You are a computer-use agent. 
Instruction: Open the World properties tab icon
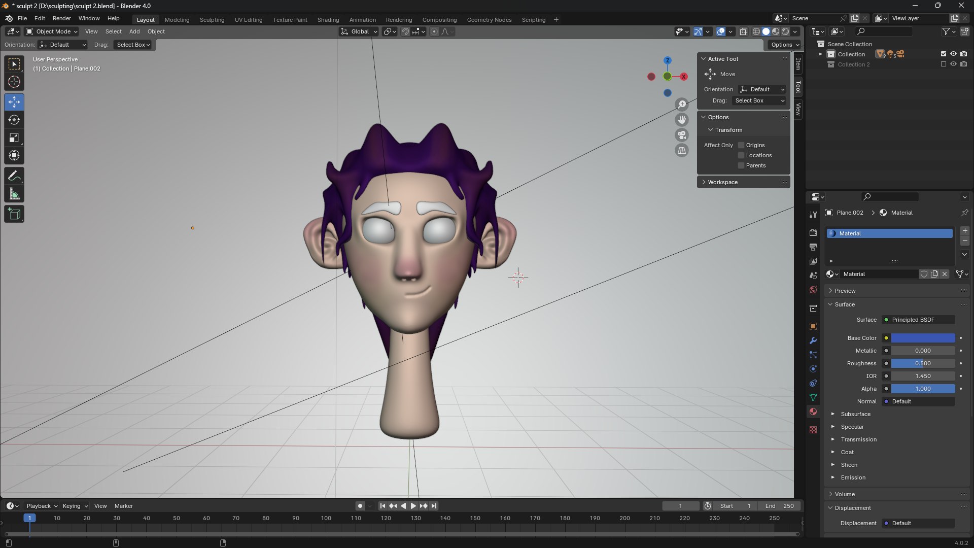point(813,290)
